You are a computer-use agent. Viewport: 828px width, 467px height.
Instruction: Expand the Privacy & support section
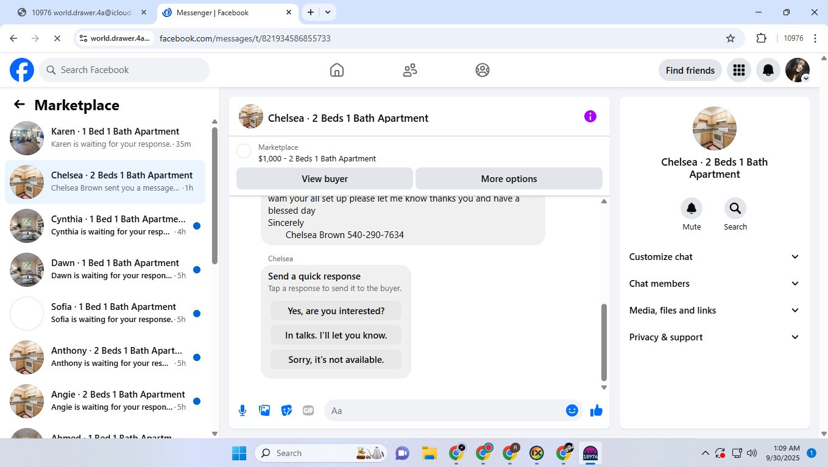click(714, 337)
